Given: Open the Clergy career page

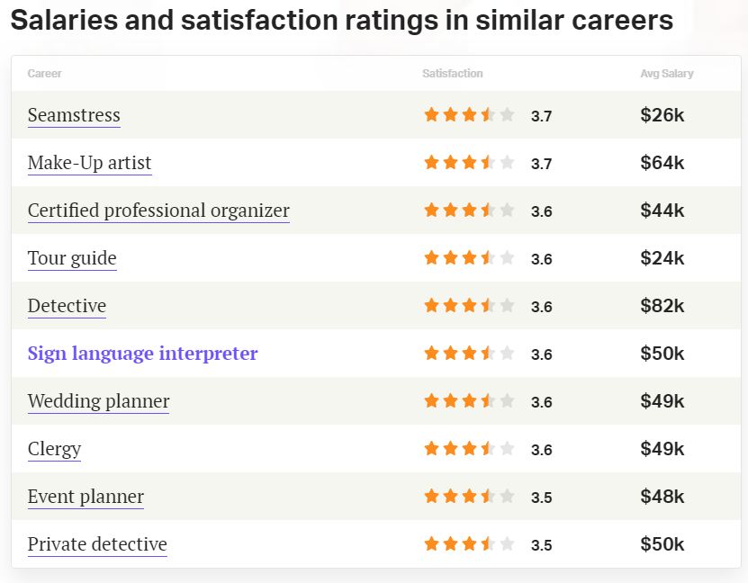Looking at the screenshot, I should pyautogui.click(x=54, y=449).
